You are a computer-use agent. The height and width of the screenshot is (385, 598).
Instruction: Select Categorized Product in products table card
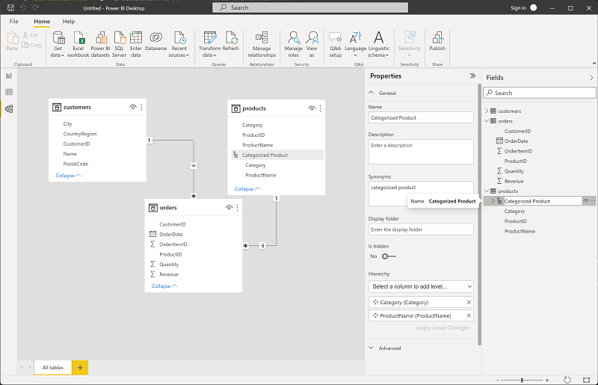(x=277, y=155)
